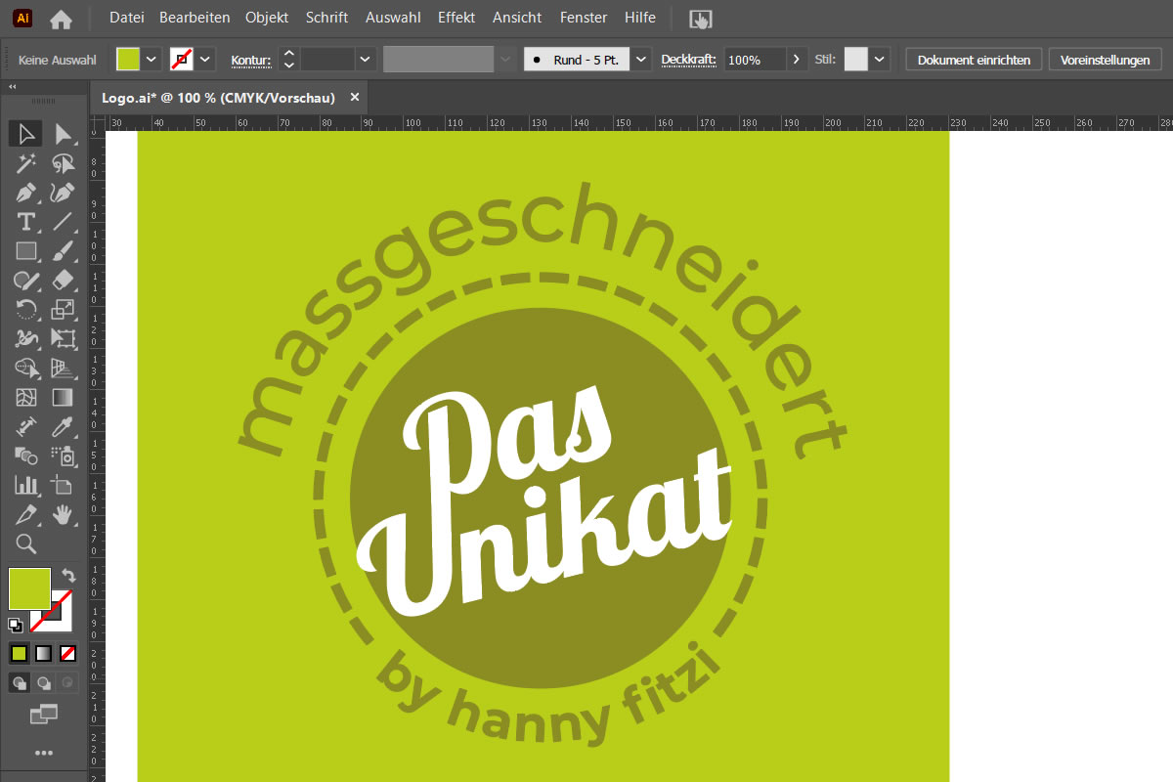
Task: Open the Bearbeiten menu
Action: click(x=195, y=18)
